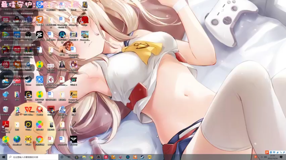The width and height of the screenshot is (286, 160).
Task: Open the Steam desktop shortcut
Action: [x=28, y=79]
